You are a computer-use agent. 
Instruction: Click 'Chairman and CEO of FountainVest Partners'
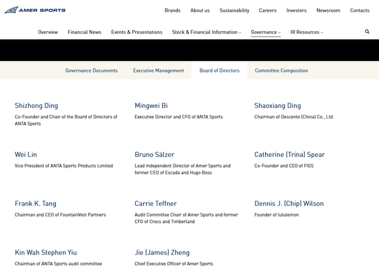click(61, 215)
